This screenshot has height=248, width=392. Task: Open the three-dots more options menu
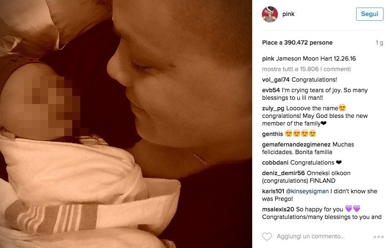378,237
